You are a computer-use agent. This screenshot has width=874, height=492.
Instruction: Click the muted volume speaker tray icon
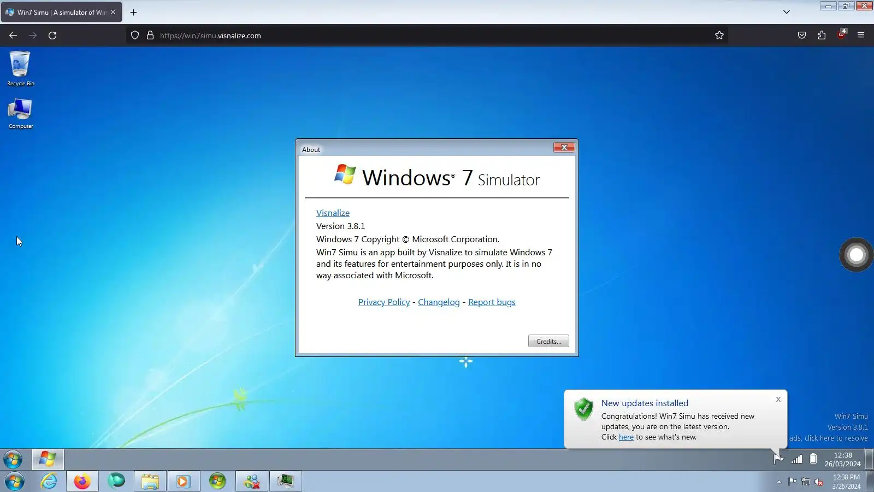[818, 482]
